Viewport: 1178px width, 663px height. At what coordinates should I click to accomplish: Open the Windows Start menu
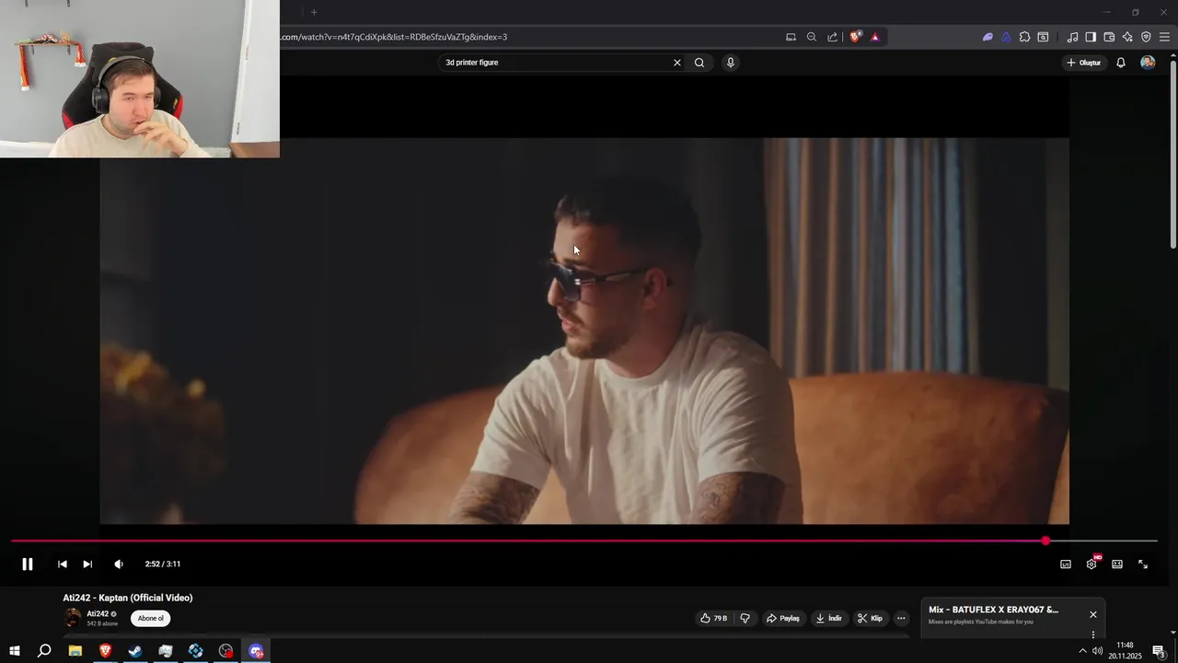click(15, 651)
